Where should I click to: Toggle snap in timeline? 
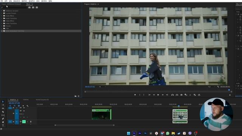[x=14, y=106]
